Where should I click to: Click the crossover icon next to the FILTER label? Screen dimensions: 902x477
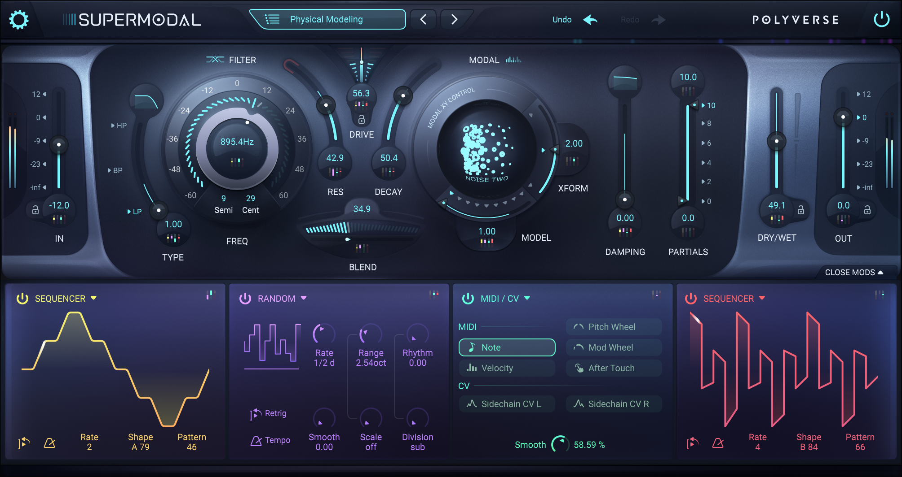215,59
